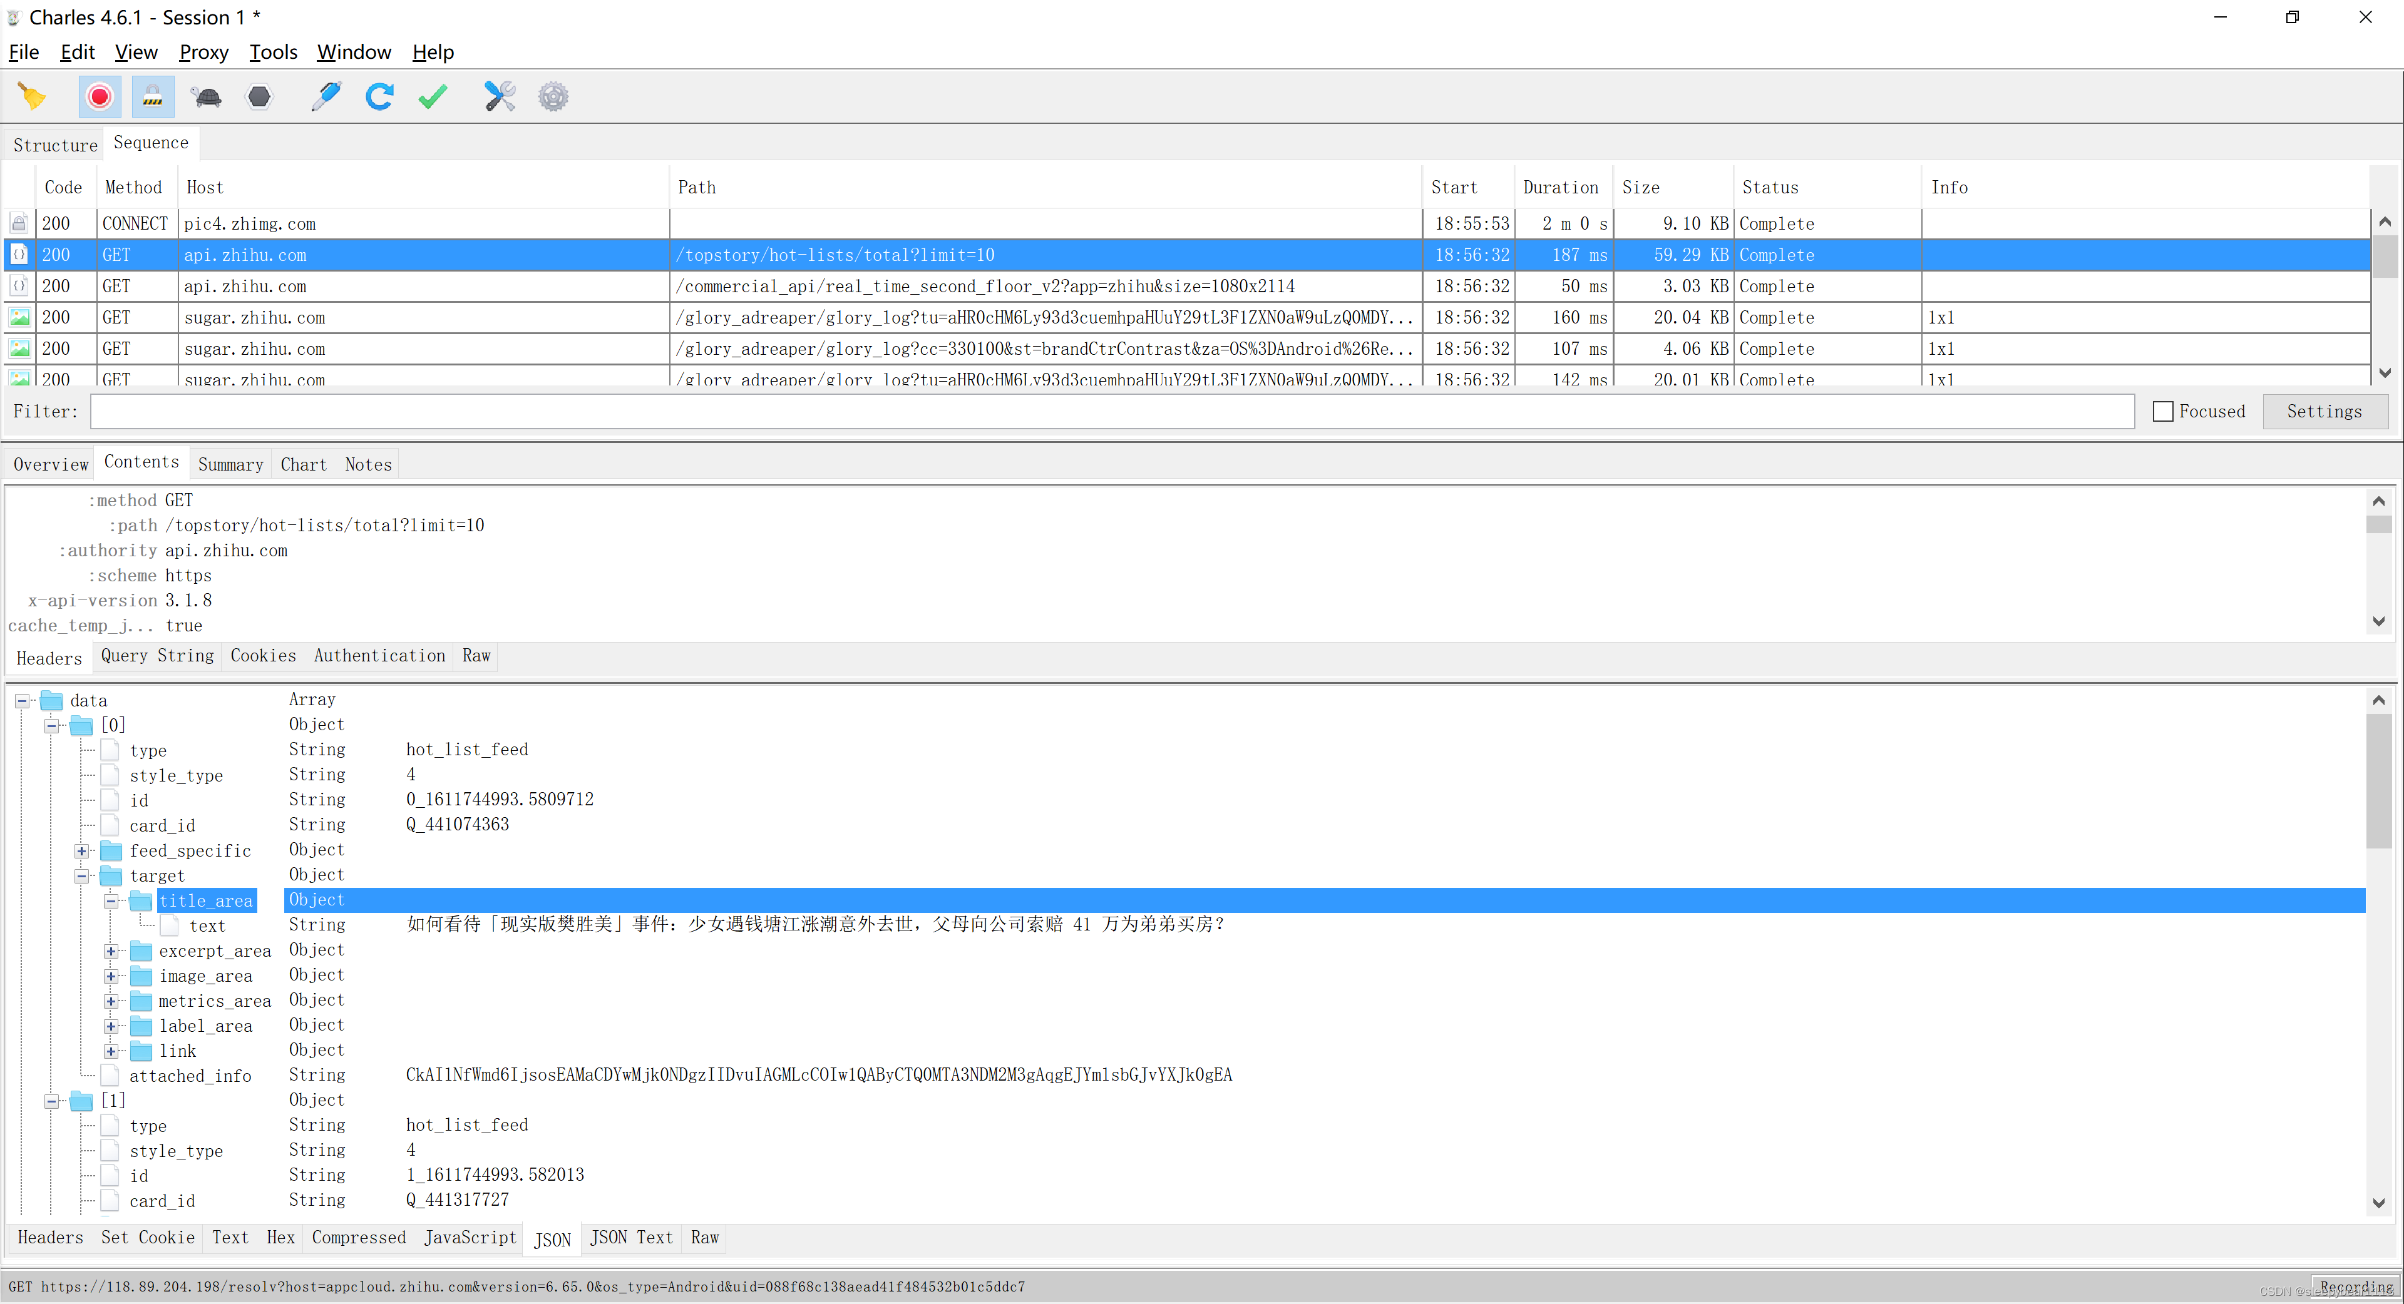Click the Breakpoints hexagon icon
2404x1304 pixels.
click(259, 96)
